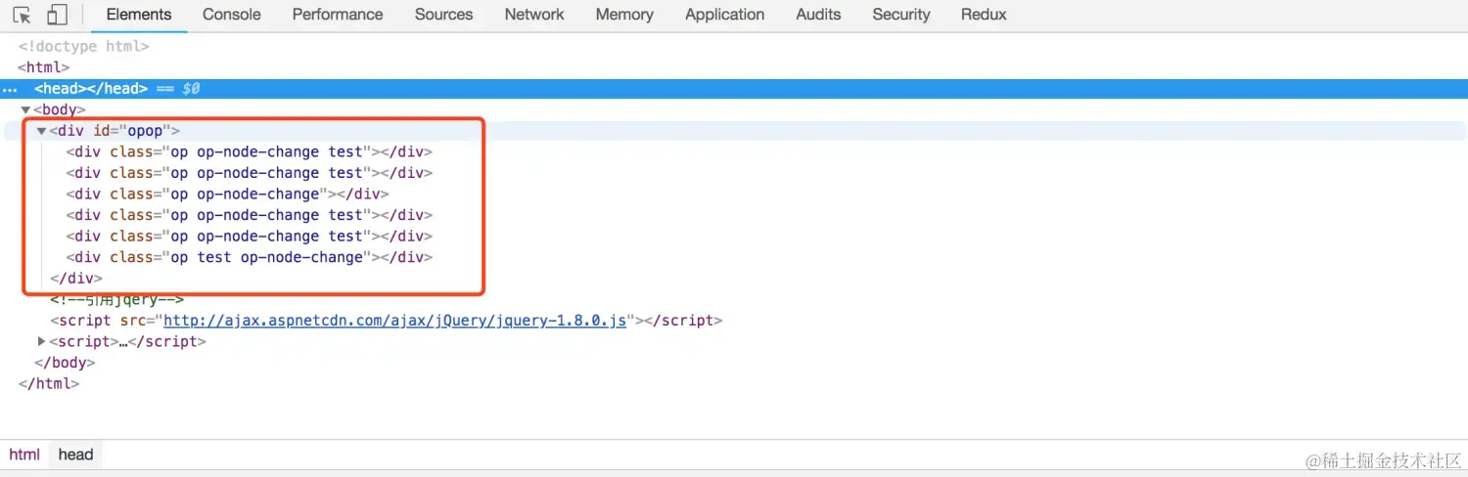Toggle the device toolbar icon
1468x477 pixels.
click(57, 15)
